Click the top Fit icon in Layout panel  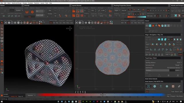point(78,11)
